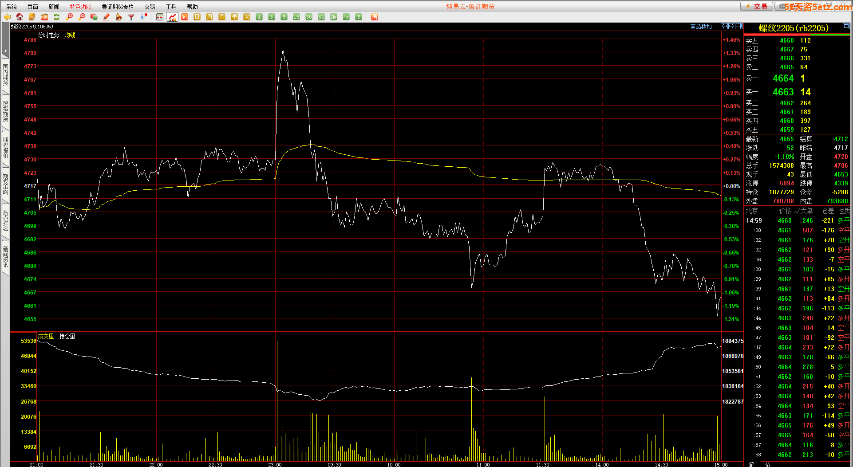This screenshot has width=853, height=467.
Task: Select the 持仓量 indicator label
Action: (67, 337)
